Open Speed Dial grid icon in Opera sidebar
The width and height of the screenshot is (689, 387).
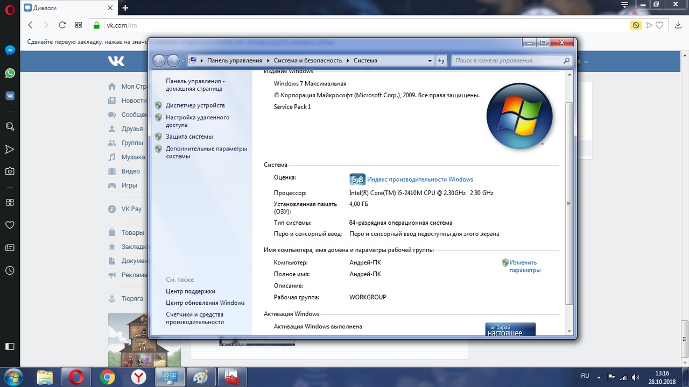[10, 202]
